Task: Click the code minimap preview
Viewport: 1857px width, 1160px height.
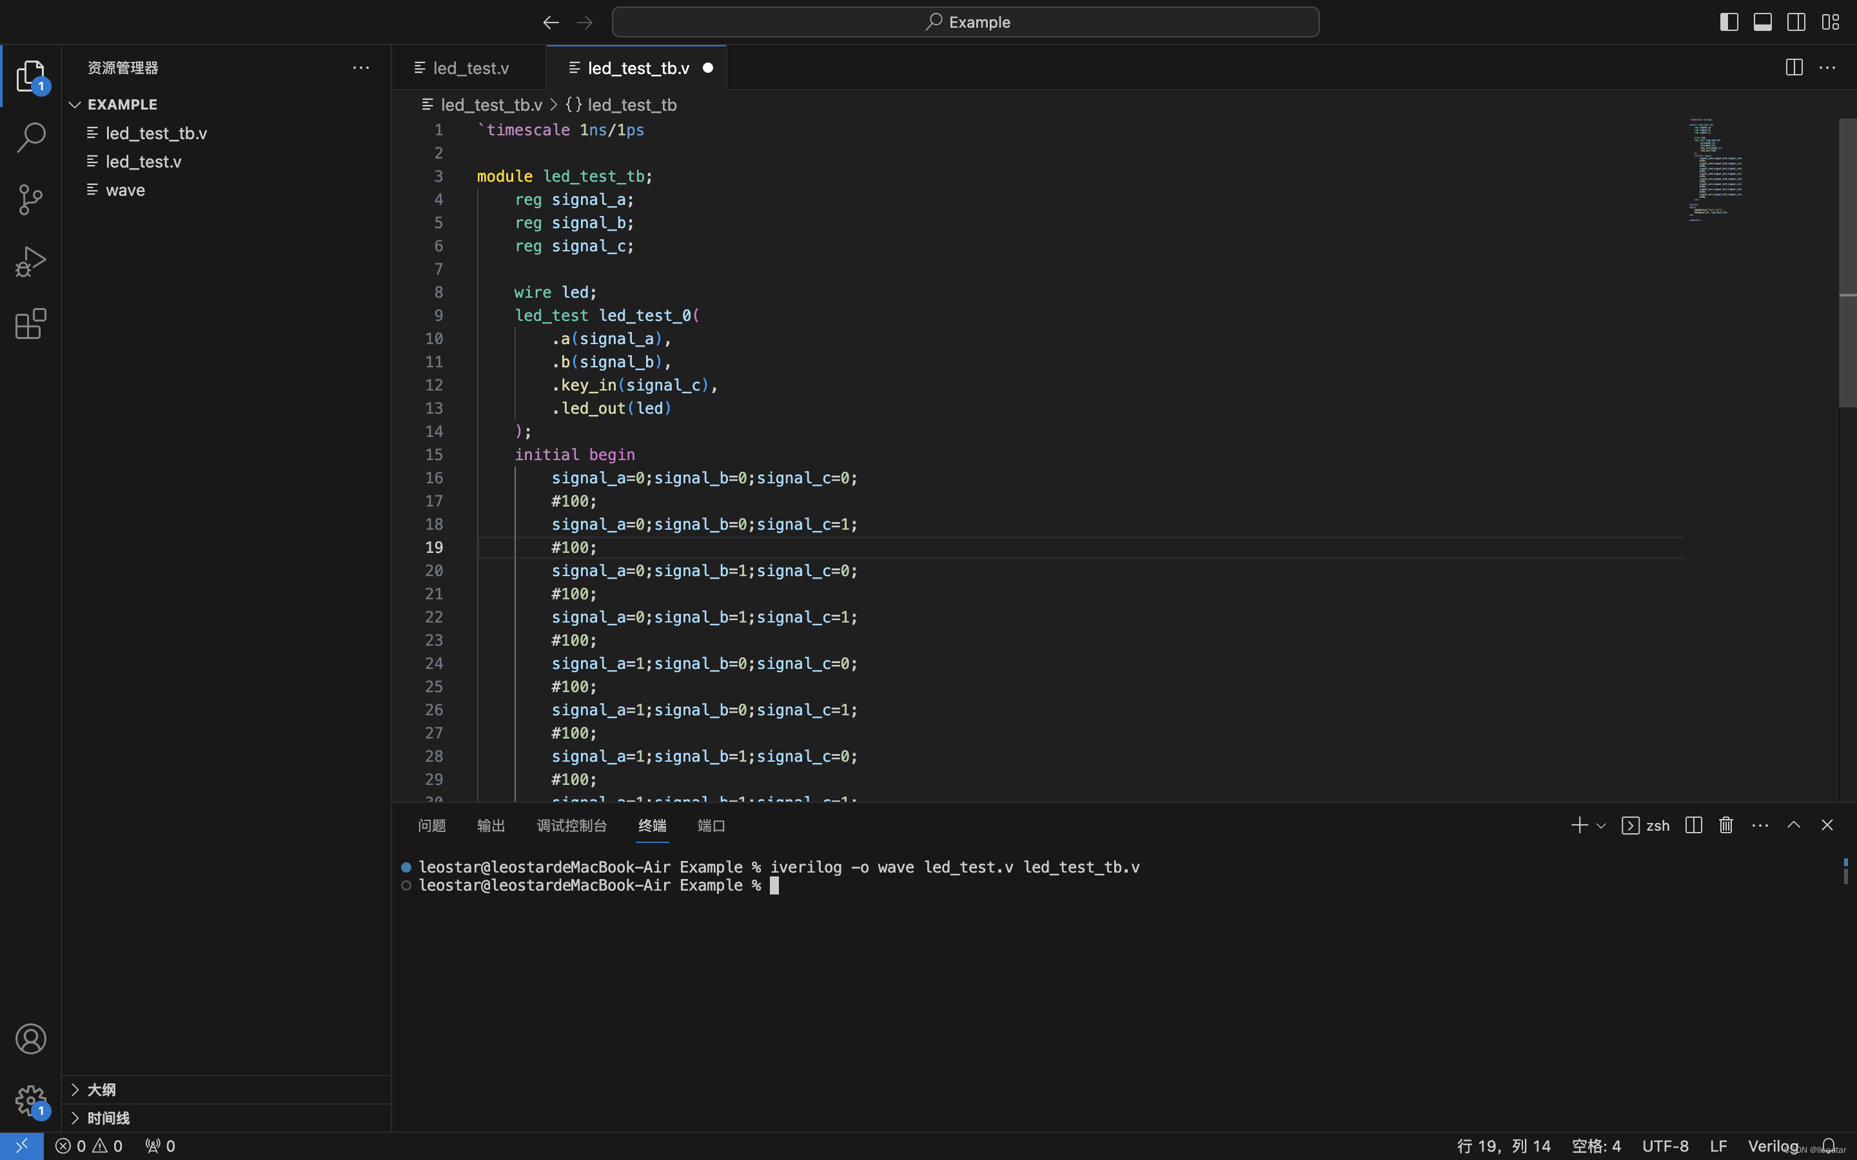Action: click(x=1715, y=169)
